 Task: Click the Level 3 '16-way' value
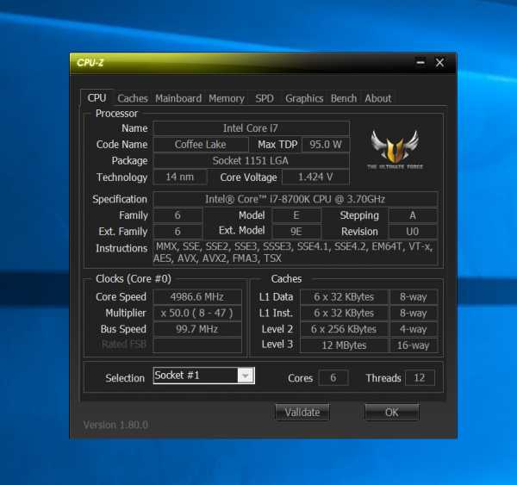(414, 345)
